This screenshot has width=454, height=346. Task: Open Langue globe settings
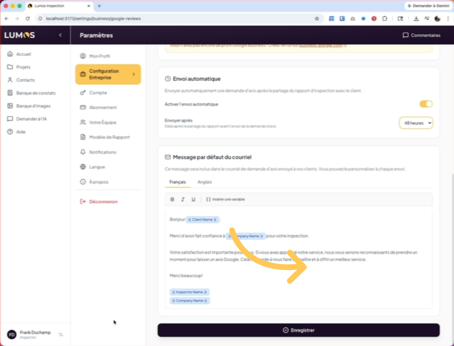tap(83, 167)
